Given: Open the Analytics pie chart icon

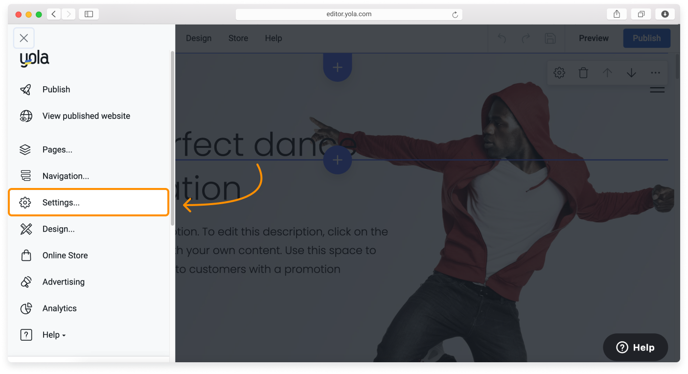Looking at the screenshot, I should click(x=25, y=308).
